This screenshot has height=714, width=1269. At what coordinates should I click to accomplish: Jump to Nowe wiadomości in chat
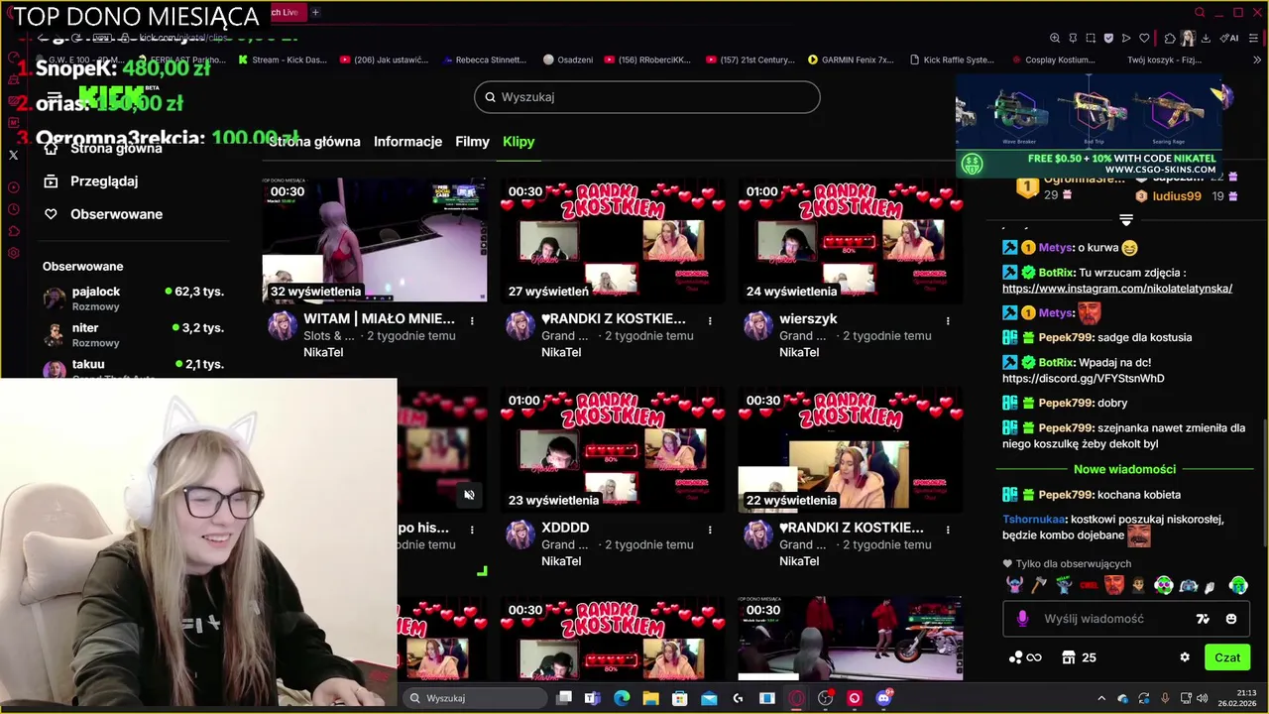click(1124, 469)
